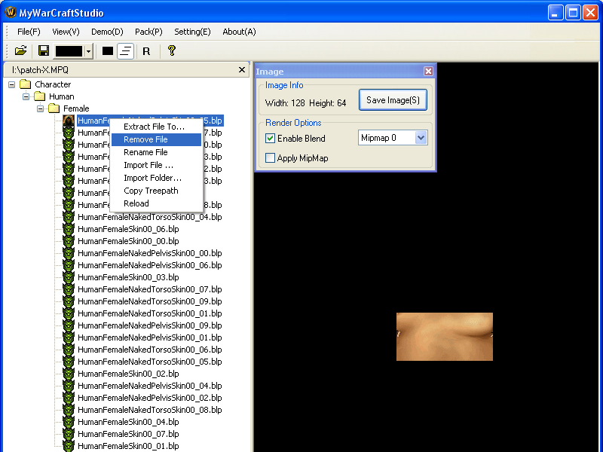Viewport: 603px width, 452px height.
Task: Click the Human folder label
Action: click(62, 96)
